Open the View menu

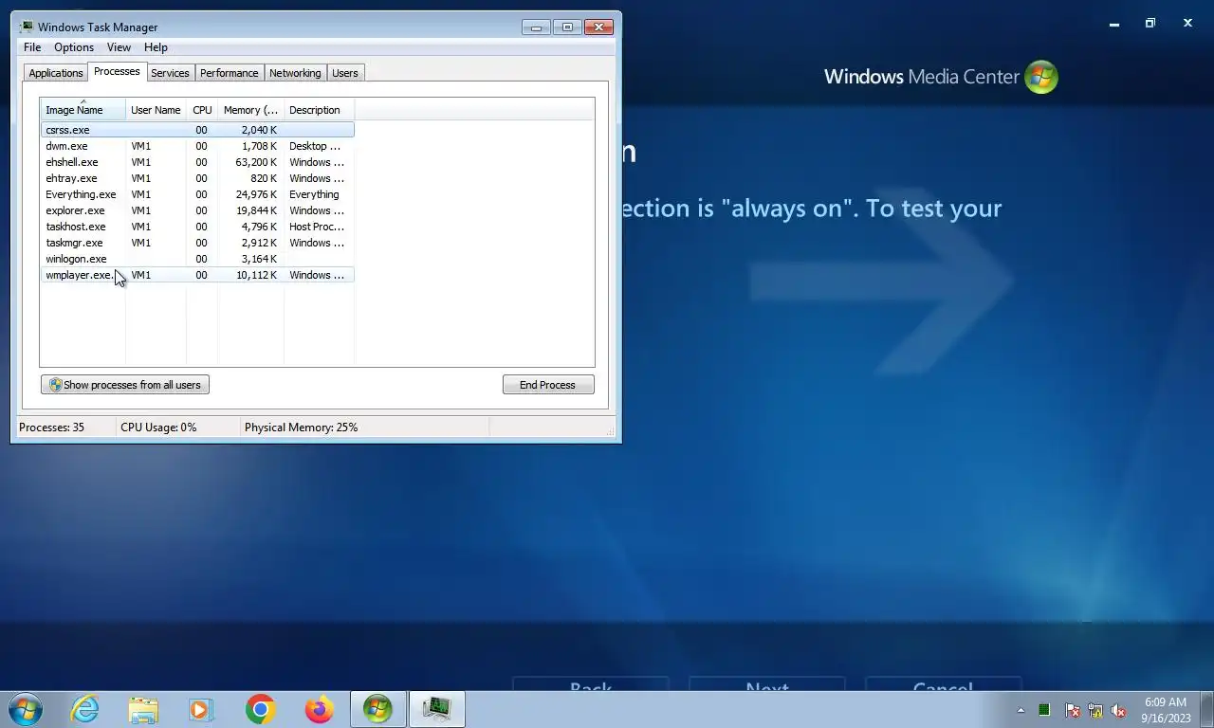click(119, 47)
